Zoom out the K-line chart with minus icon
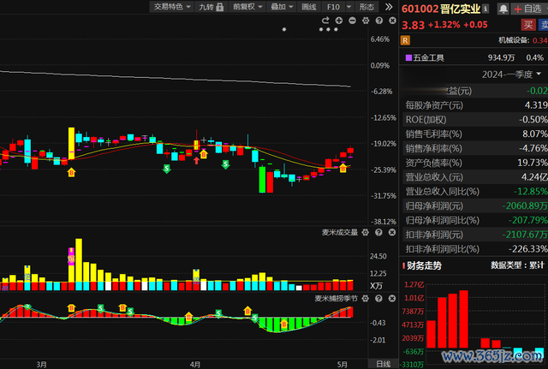The image size is (548, 369). (352, 21)
